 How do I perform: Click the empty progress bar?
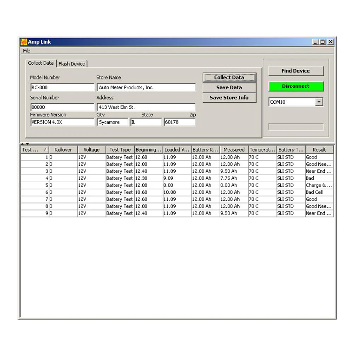(x=296, y=127)
